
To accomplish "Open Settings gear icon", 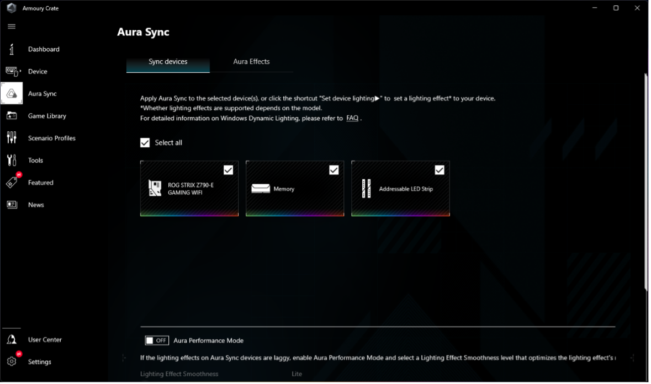I will click(x=12, y=362).
